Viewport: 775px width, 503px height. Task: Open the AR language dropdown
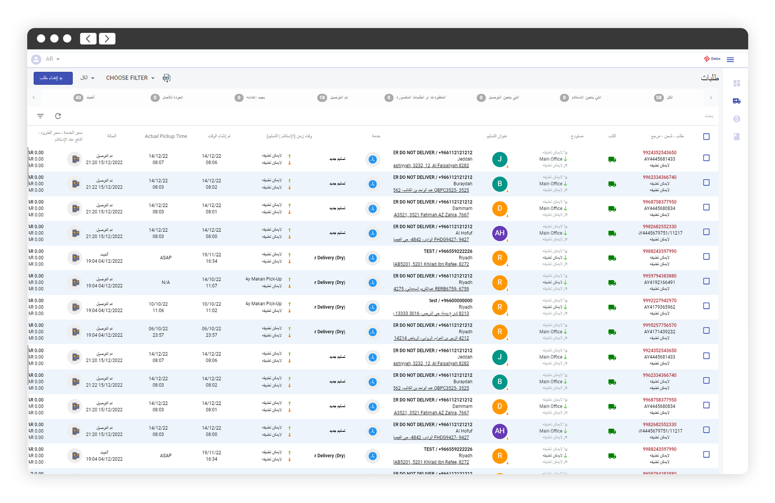point(53,59)
